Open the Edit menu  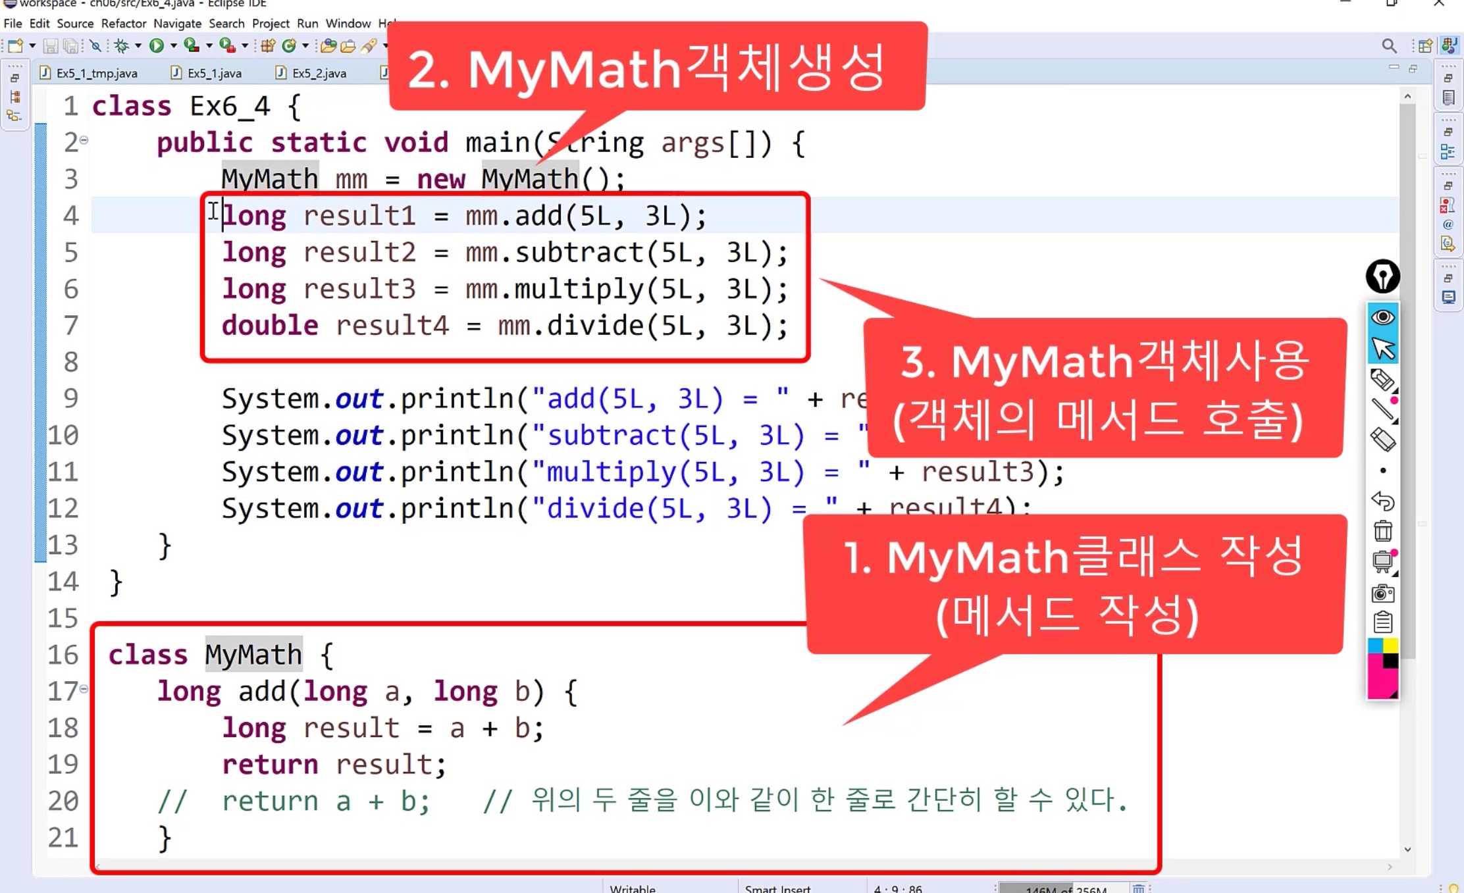[39, 23]
